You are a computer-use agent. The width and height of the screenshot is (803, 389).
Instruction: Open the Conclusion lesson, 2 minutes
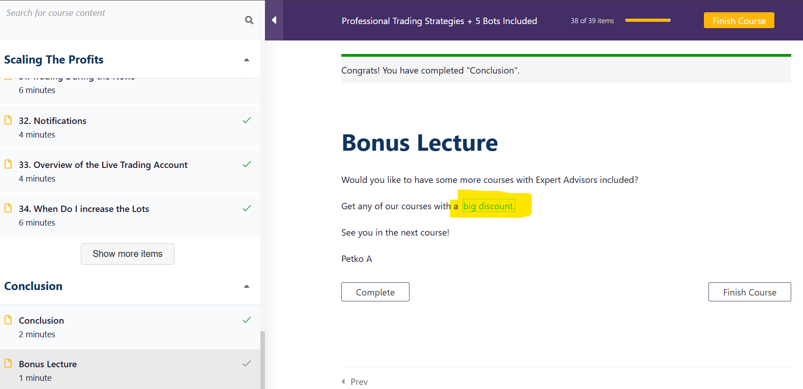click(130, 327)
